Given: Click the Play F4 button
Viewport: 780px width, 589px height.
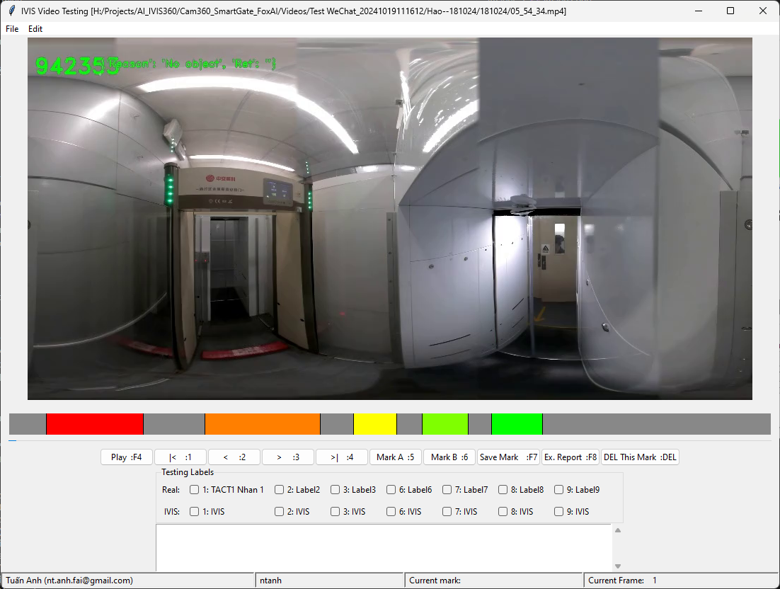Looking at the screenshot, I should pos(126,457).
